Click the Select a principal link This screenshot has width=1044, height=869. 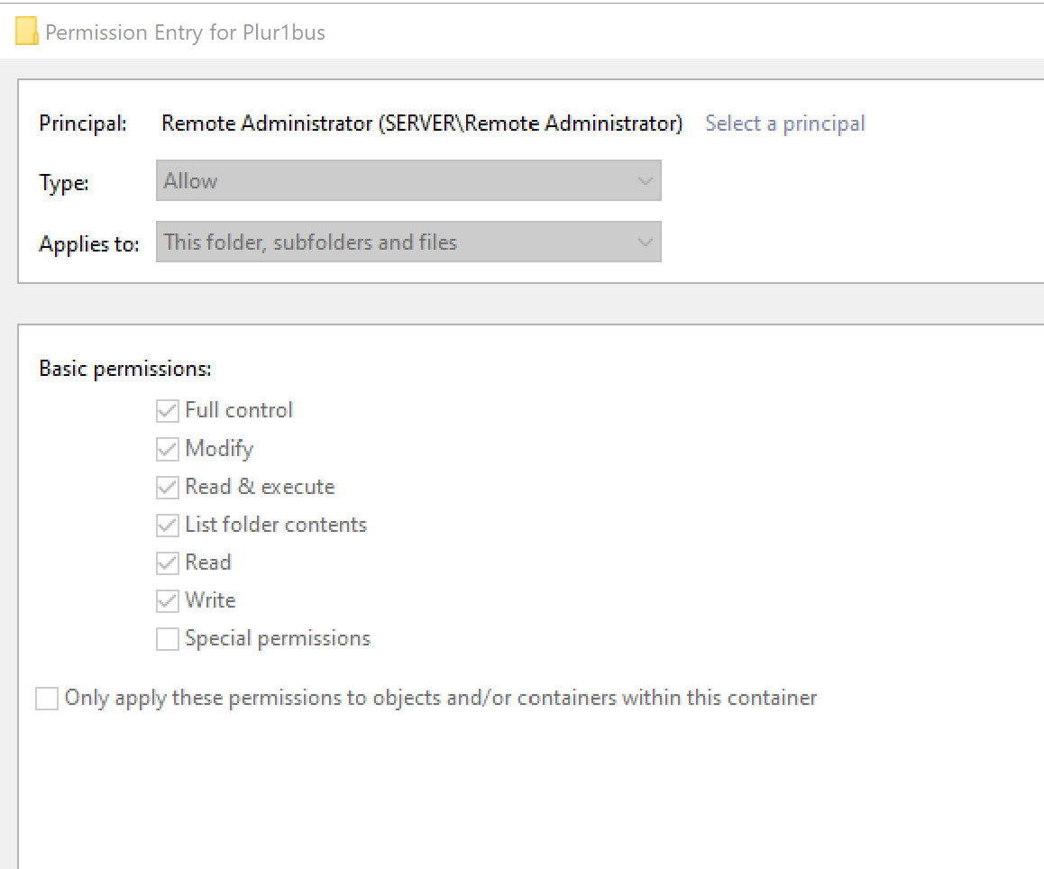pyautogui.click(x=784, y=123)
